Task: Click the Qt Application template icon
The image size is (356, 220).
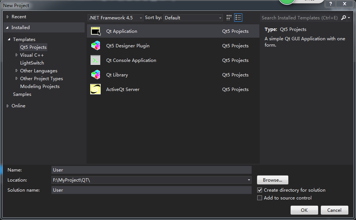Action: point(95,31)
